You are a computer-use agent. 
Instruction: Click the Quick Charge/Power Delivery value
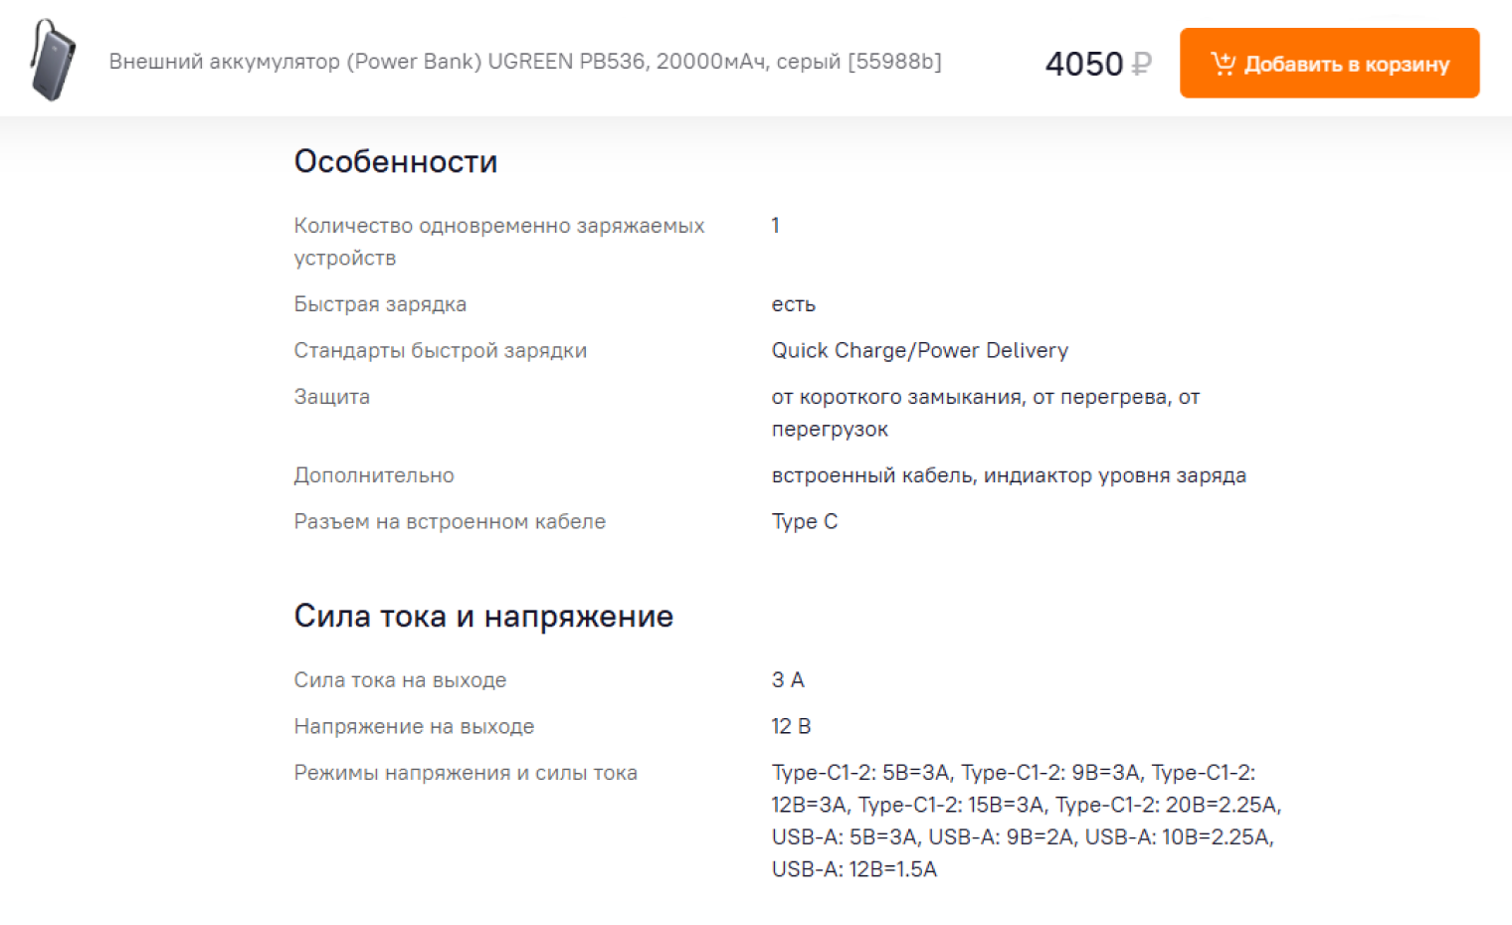(920, 350)
